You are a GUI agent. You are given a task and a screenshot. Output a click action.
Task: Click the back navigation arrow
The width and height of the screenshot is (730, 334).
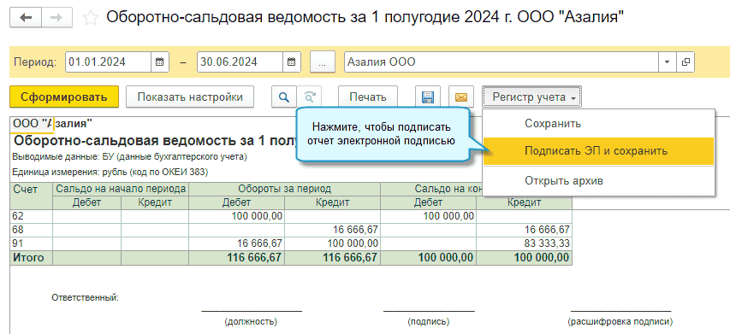(x=26, y=17)
